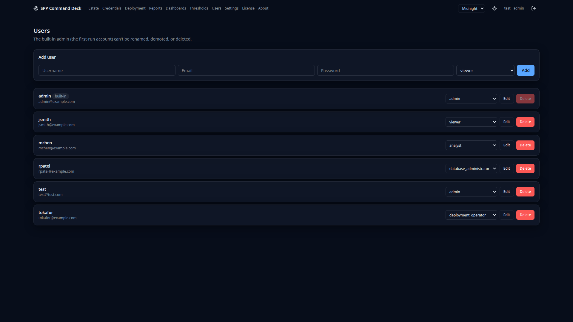Click the tokafor@example.com email text
Image resolution: width=573 pixels, height=322 pixels.
pos(57,218)
